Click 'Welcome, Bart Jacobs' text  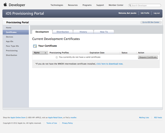[127, 13]
